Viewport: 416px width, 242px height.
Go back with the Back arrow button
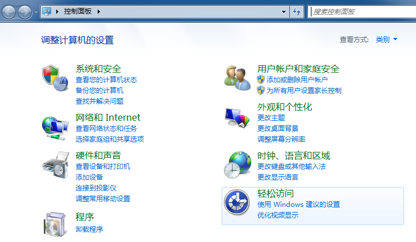point(10,12)
